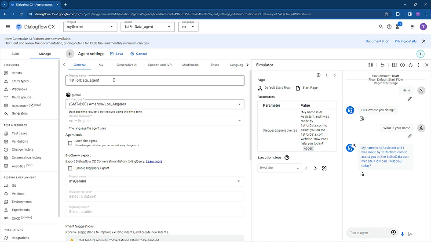Switch to Speech and IVR tab
Screen dimensions: 431x242
[160, 65]
